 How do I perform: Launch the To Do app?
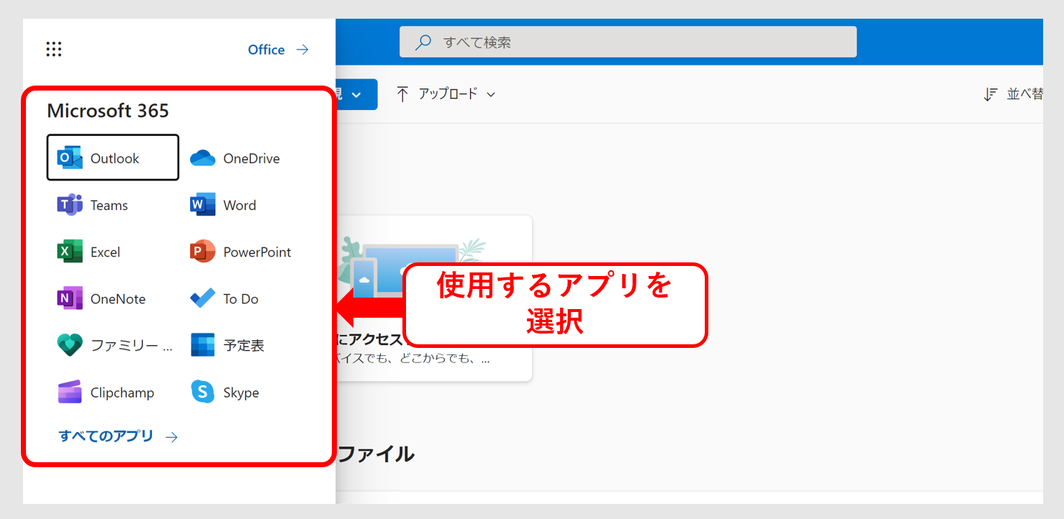224,298
